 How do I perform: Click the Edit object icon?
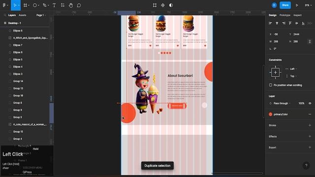[155, 5]
